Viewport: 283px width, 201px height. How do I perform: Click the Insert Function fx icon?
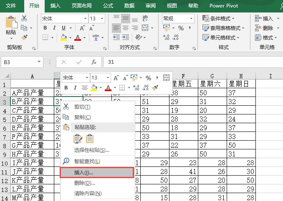click(94, 62)
